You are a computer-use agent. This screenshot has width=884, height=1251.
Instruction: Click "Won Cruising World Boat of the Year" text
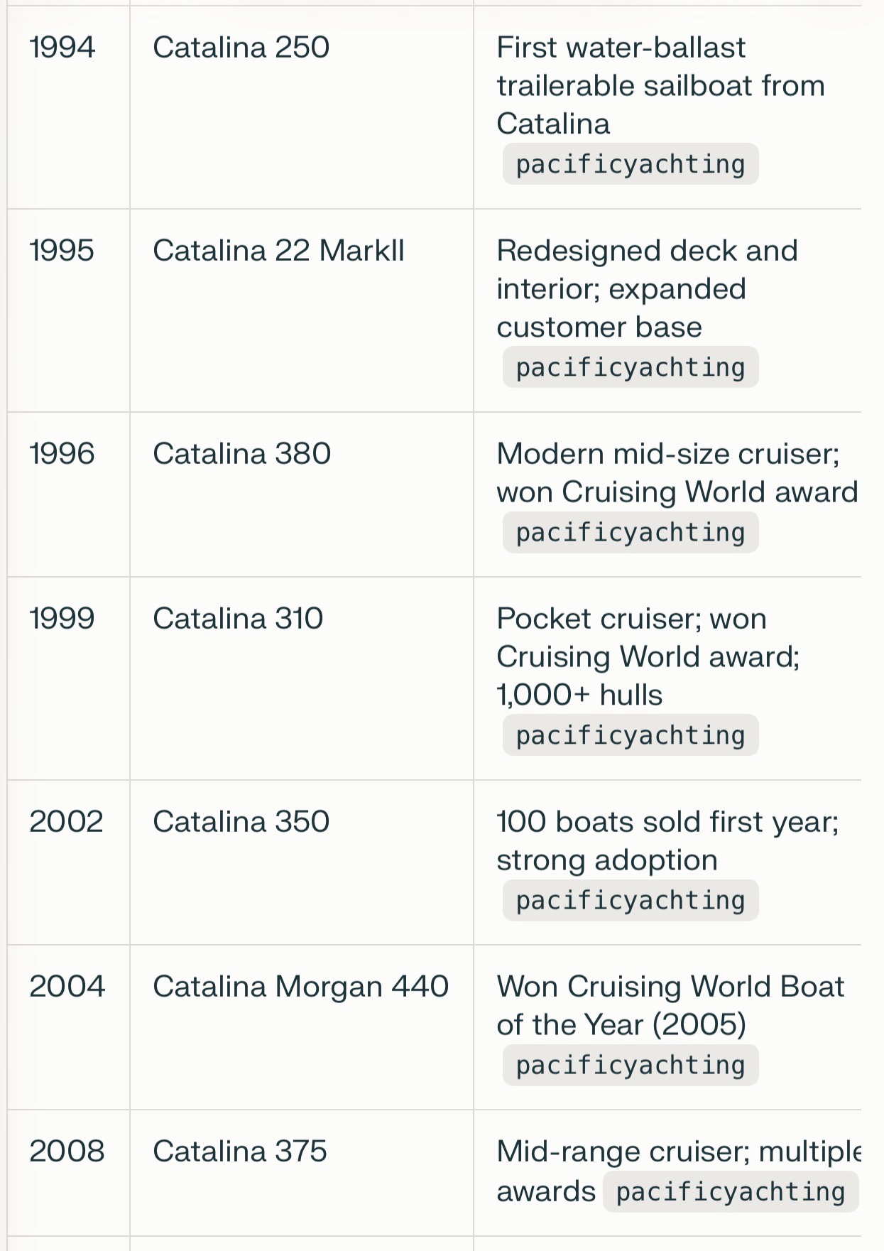pyautogui.click(x=670, y=1005)
